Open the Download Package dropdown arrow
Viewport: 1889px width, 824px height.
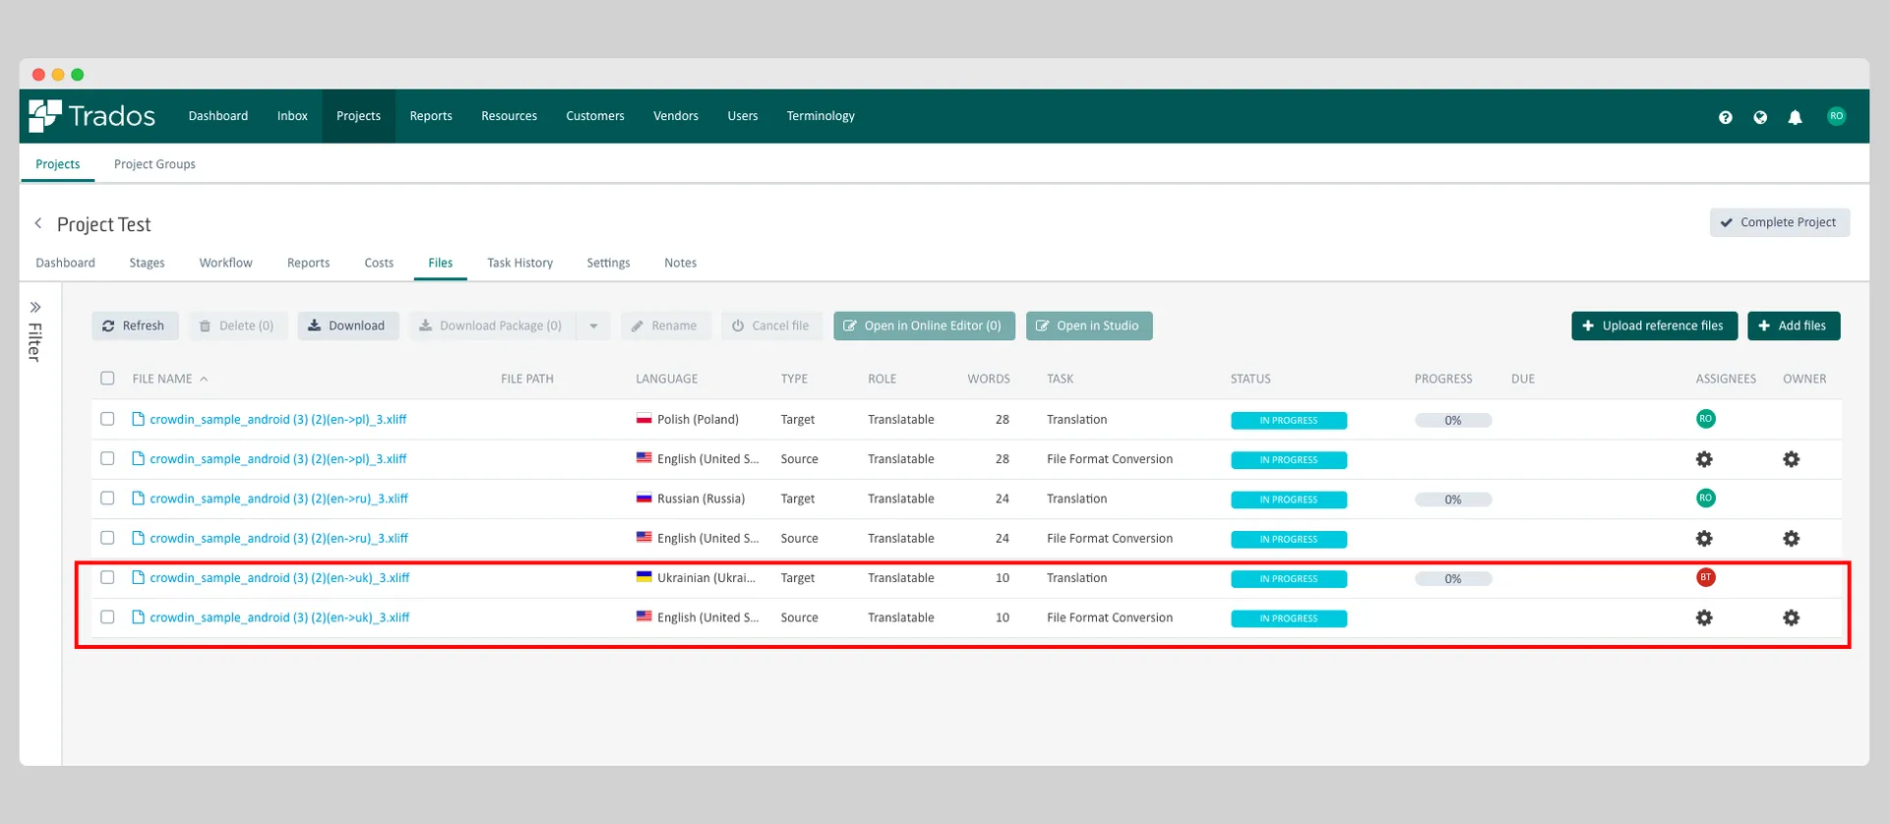pos(593,326)
